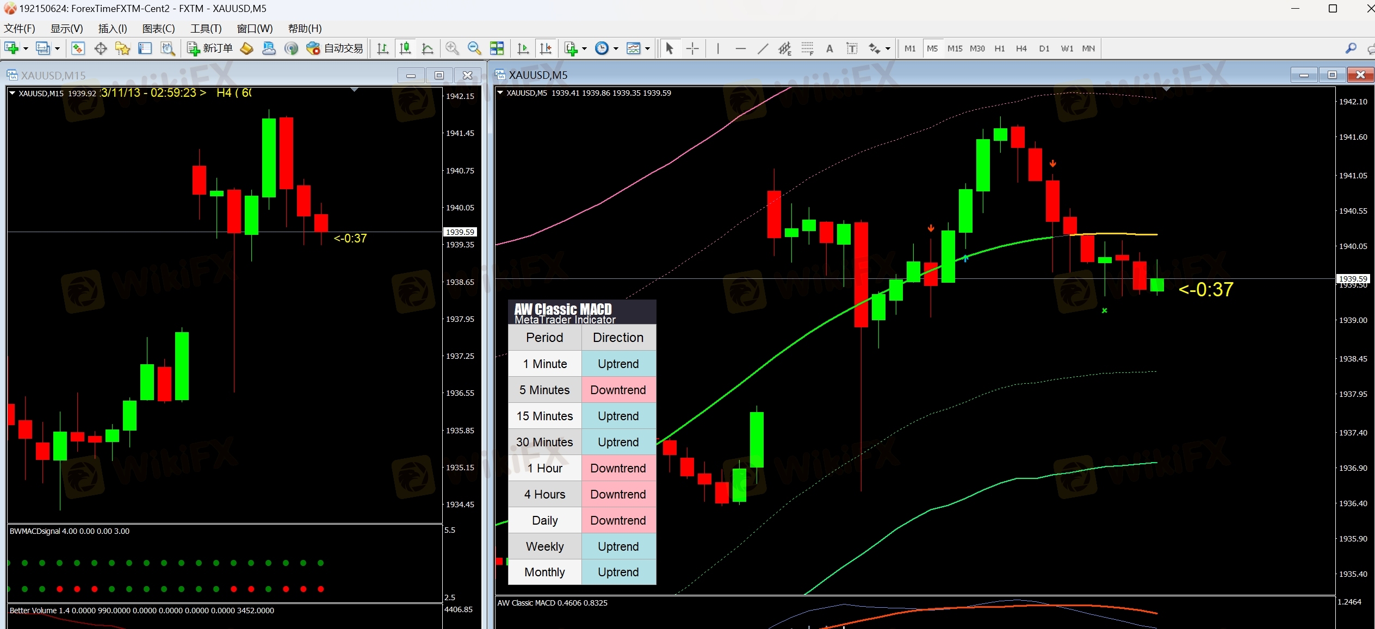Activate the standard cursor arrow
The width and height of the screenshot is (1375, 629).
(670, 48)
